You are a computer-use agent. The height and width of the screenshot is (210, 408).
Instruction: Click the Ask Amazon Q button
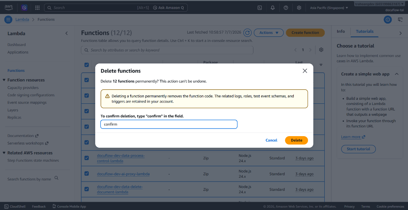169,8
